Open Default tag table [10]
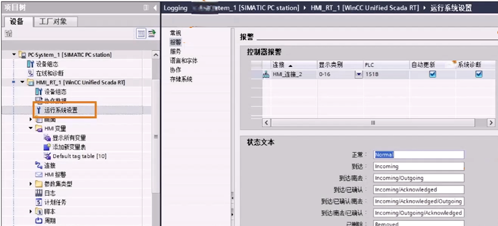This screenshot has height=226, width=498. click(x=79, y=156)
